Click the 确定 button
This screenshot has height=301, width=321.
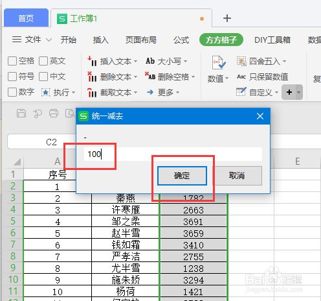[x=182, y=176]
